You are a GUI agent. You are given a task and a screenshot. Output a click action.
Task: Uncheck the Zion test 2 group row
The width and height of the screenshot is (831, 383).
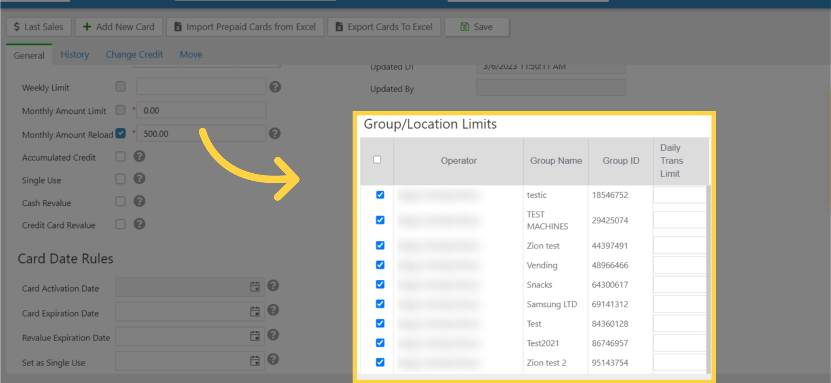380,362
